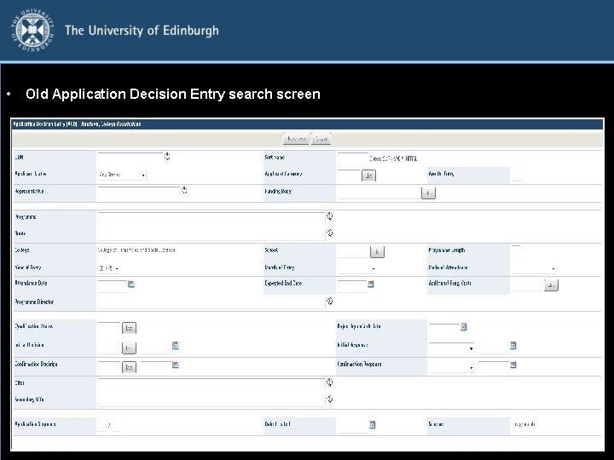
Task: Click the list button beside the School field
Action: pyautogui.click(x=377, y=251)
